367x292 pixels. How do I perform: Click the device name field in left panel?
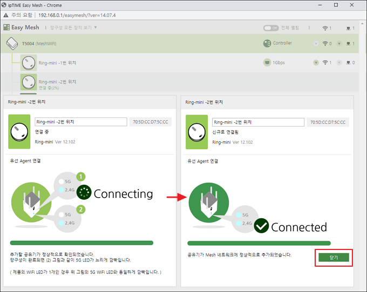coord(81,122)
